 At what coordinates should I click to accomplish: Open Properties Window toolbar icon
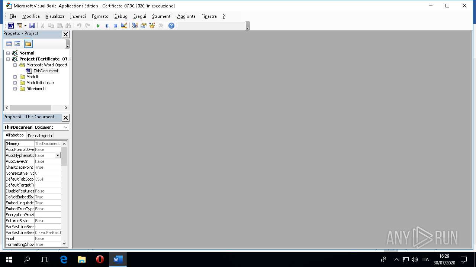[x=143, y=26]
